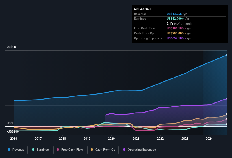Click the Operating Expenses line endpoint marker
Screen dimensions: 232x158
pyautogui.click(x=227, y=99)
